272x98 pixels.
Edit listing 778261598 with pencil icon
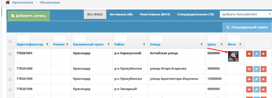(x=256, y=90)
